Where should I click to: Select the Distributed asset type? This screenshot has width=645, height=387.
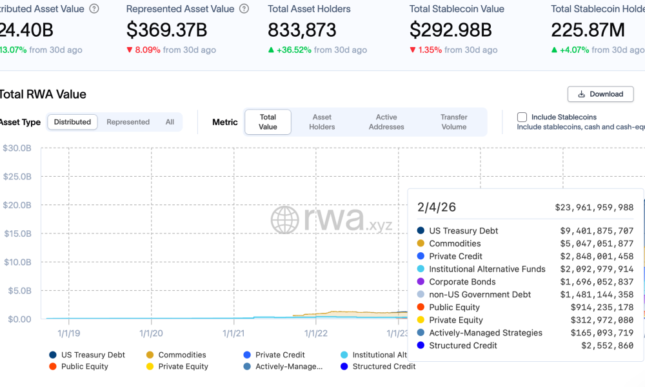(x=72, y=122)
